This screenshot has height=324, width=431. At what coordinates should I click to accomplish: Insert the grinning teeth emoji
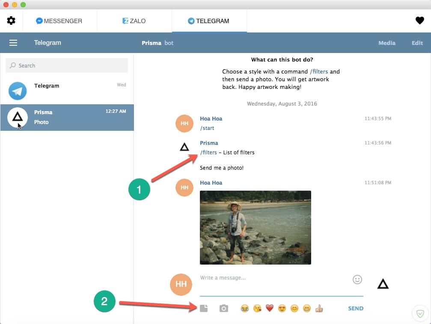point(307,308)
